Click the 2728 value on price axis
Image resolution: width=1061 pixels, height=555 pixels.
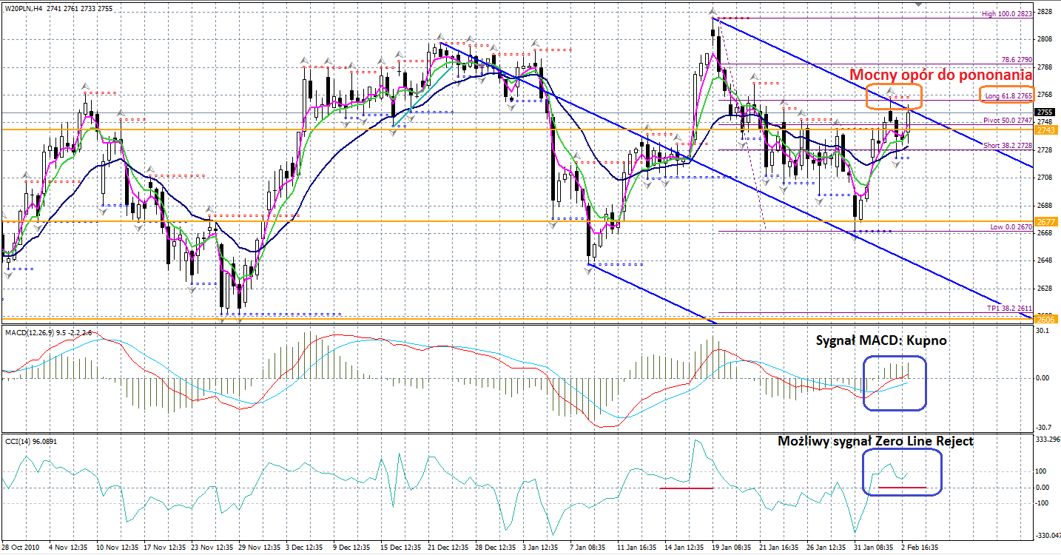click(x=1045, y=150)
